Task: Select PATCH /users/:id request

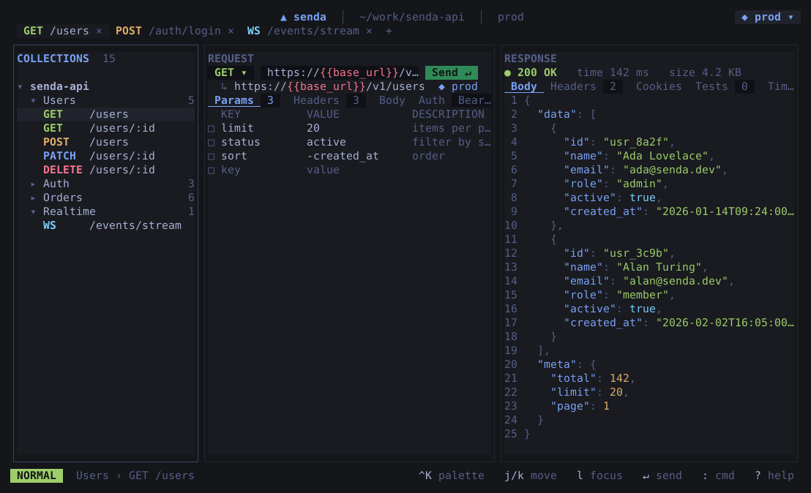Action: (x=106, y=156)
